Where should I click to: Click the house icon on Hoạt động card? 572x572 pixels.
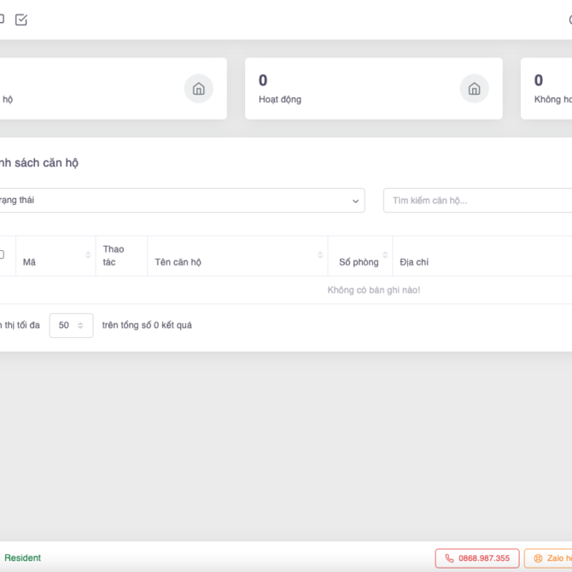[474, 89]
